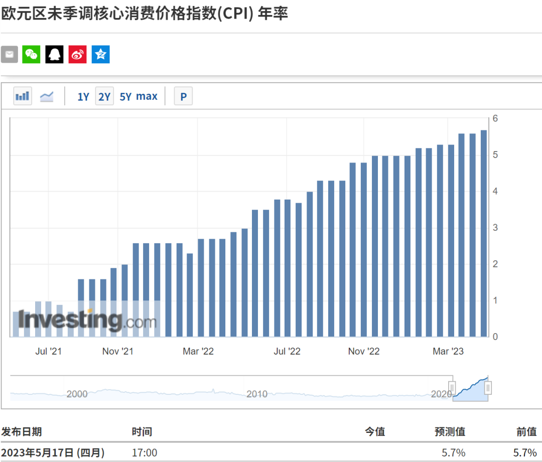Click the 2000 area in navigator timeline
This screenshot has width=542, height=462.
point(77,394)
